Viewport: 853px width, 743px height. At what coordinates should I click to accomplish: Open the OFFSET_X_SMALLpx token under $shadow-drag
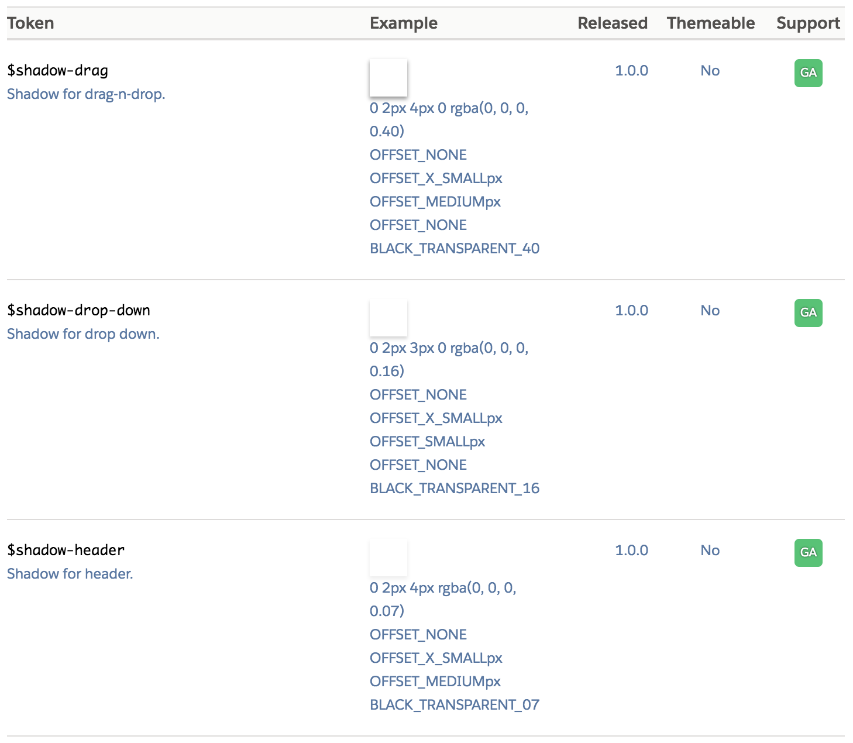[x=435, y=178]
